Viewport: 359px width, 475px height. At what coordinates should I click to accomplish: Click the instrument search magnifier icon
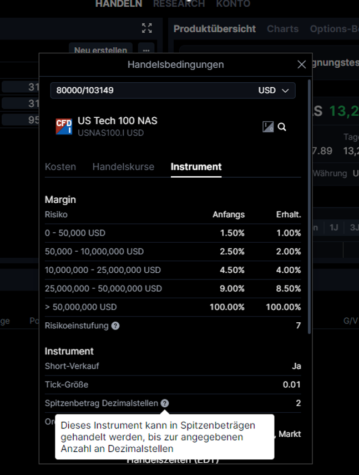(282, 127)
